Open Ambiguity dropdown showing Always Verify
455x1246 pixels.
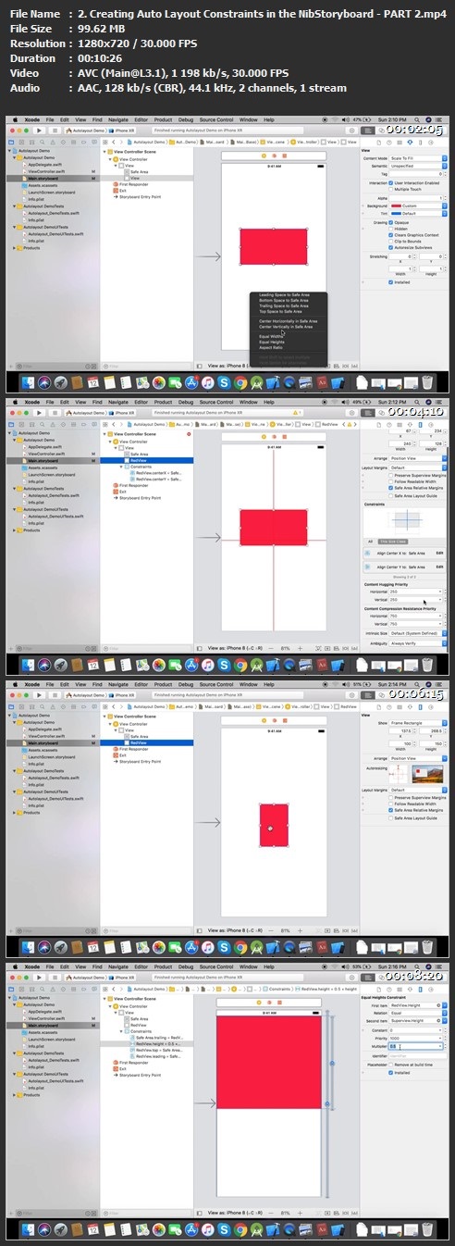coord(418,642)
